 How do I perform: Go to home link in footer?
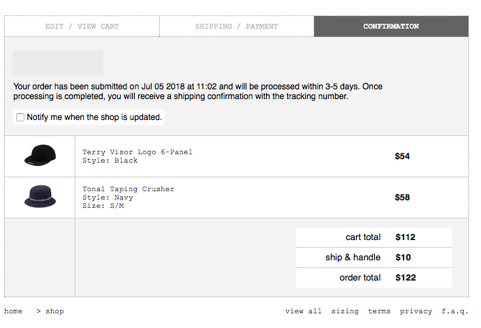(x=13, y=311)
